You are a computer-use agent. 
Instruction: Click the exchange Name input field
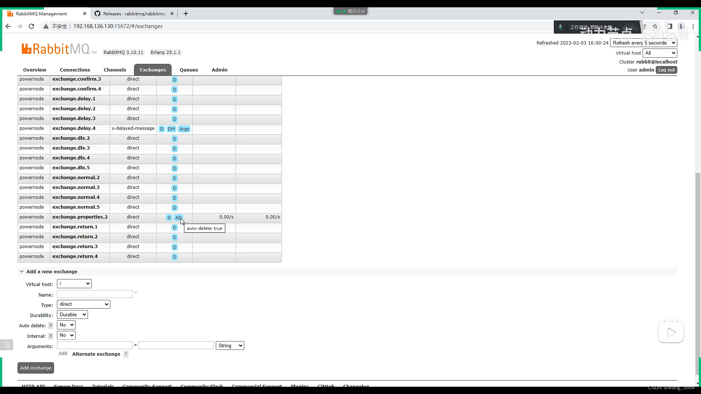95,294
